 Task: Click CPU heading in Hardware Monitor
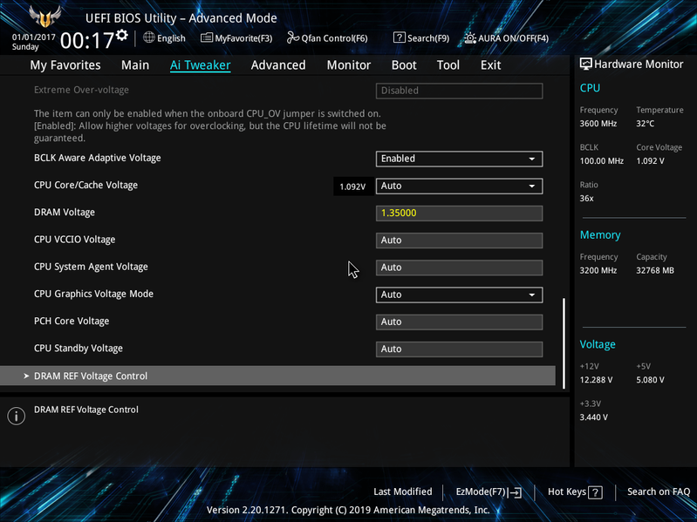[x=590, y=88]
